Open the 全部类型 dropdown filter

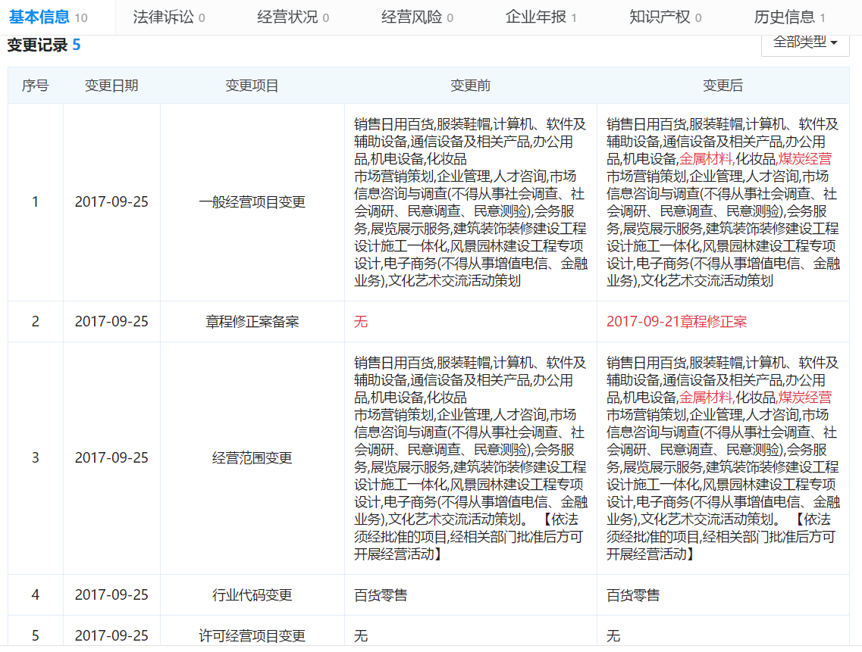click(805, 43)
